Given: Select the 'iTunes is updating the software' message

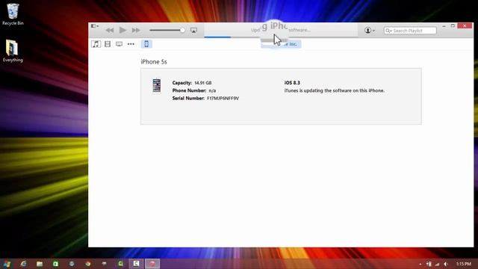Looking at the screenshot, I should [x=335, y=90].
